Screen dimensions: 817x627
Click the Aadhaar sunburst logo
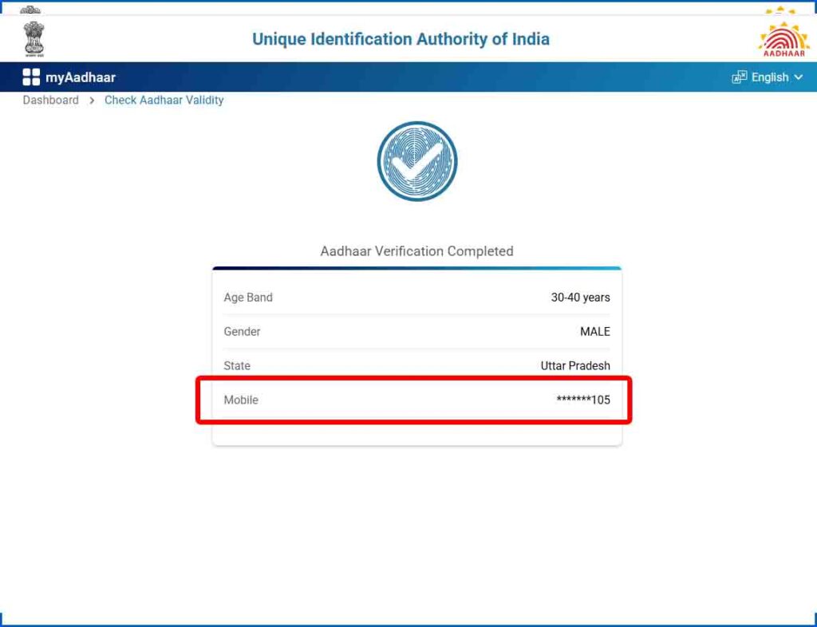pyautogui.click(x=783, y=36)
